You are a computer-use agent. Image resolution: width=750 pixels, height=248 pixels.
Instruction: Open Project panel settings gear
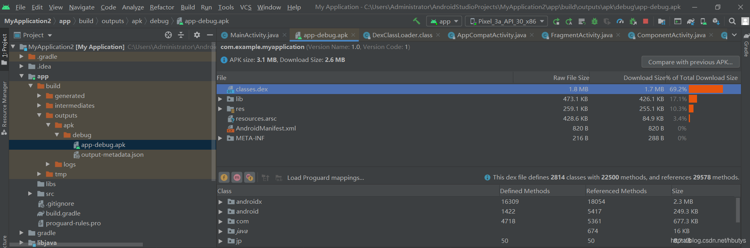point(197,35)
